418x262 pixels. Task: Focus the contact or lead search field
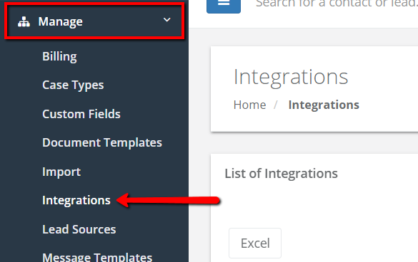[x=337, y=4]
